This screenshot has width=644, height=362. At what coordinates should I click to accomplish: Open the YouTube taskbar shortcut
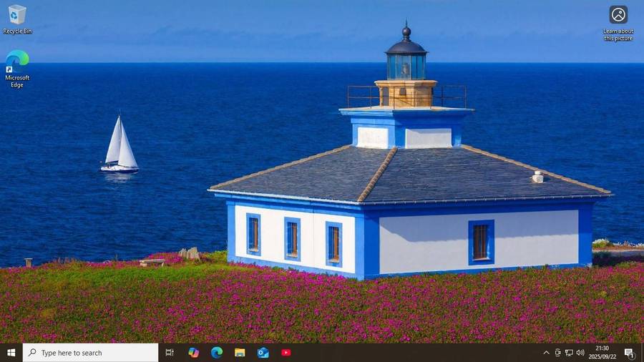point(286,353)
